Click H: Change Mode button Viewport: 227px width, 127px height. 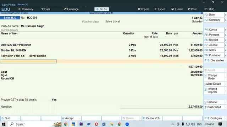click(214, 77)
